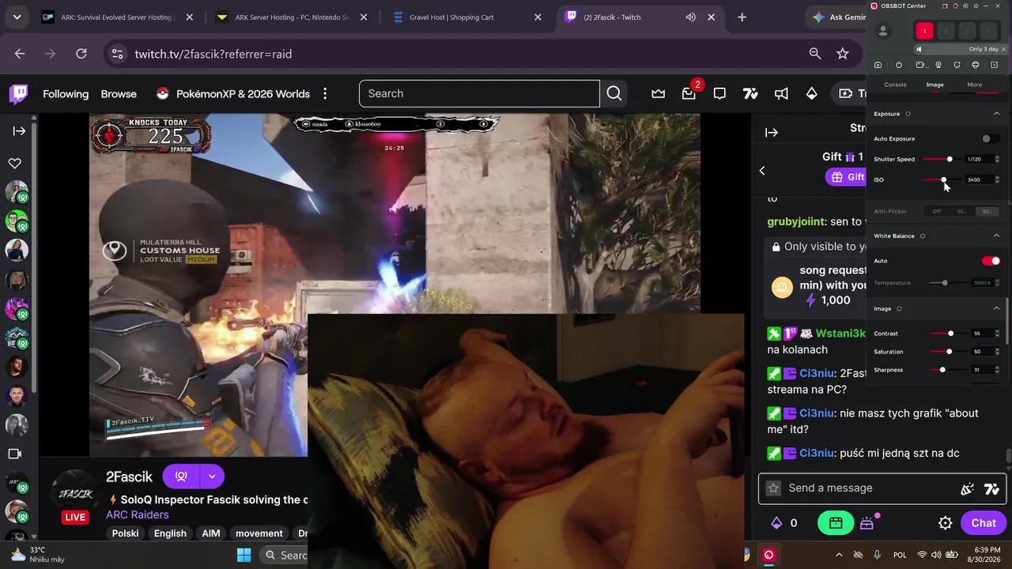Screen dimensions: 1012x569
Task: Click the OBSBOT power icon
Action: point(899,65)
